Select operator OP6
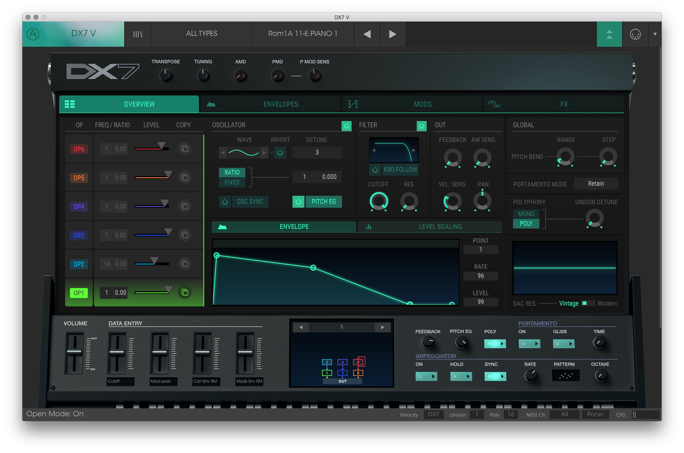This screenshot has height=453, width=684. pos(79,149)
